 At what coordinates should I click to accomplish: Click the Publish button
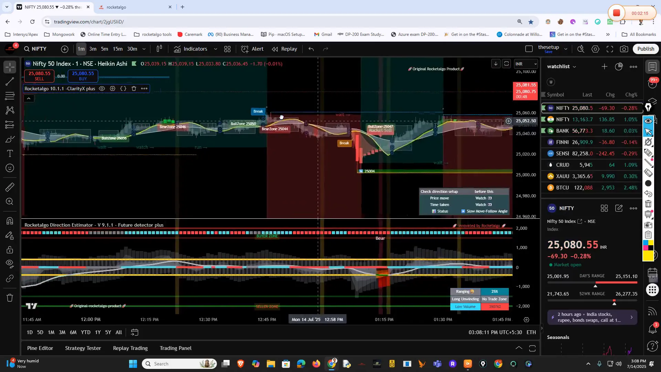(x=646, y=49)
